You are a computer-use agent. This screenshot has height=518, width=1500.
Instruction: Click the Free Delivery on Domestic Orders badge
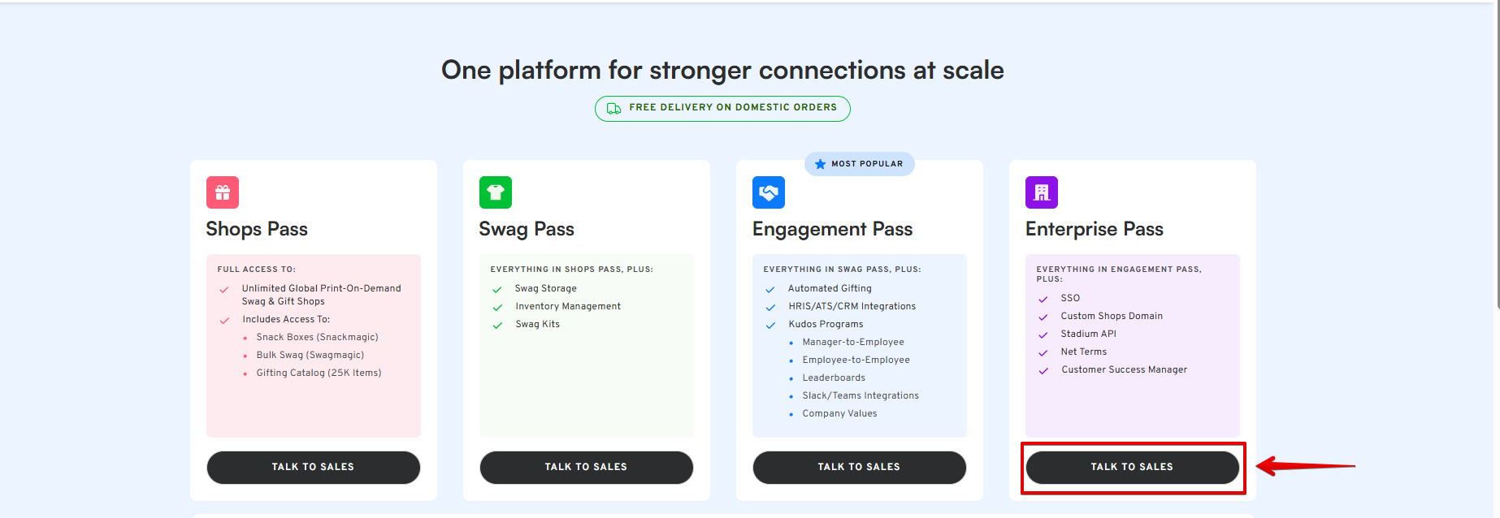pos(722,108)
